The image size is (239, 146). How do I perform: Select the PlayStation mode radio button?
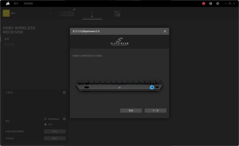click(45, 119)
